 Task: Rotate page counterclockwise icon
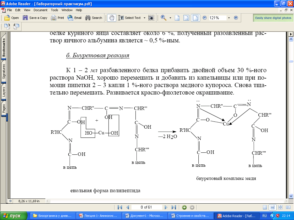[x=16, y=27]
